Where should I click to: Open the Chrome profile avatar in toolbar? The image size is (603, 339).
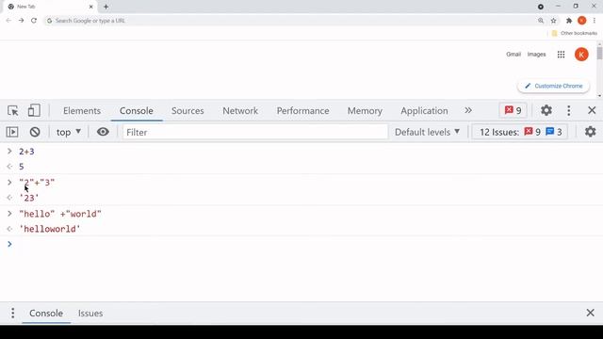(582, 21)
